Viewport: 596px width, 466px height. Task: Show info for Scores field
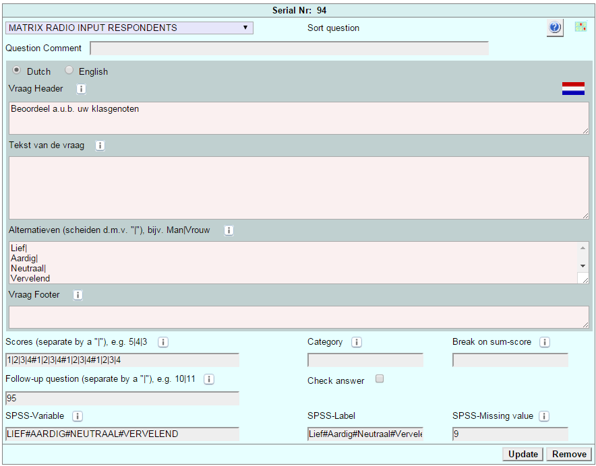pyautogui.click(x=162, y=342)
